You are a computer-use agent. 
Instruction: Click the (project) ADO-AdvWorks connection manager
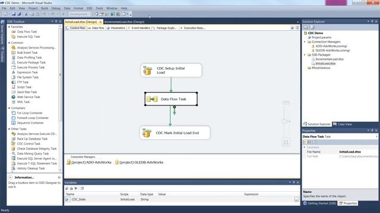coord(89,162)
